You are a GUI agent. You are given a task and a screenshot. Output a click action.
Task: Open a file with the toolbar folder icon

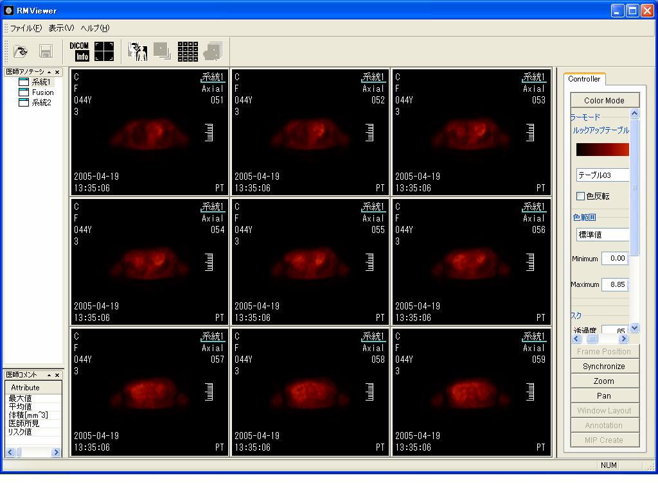point(20,51)
